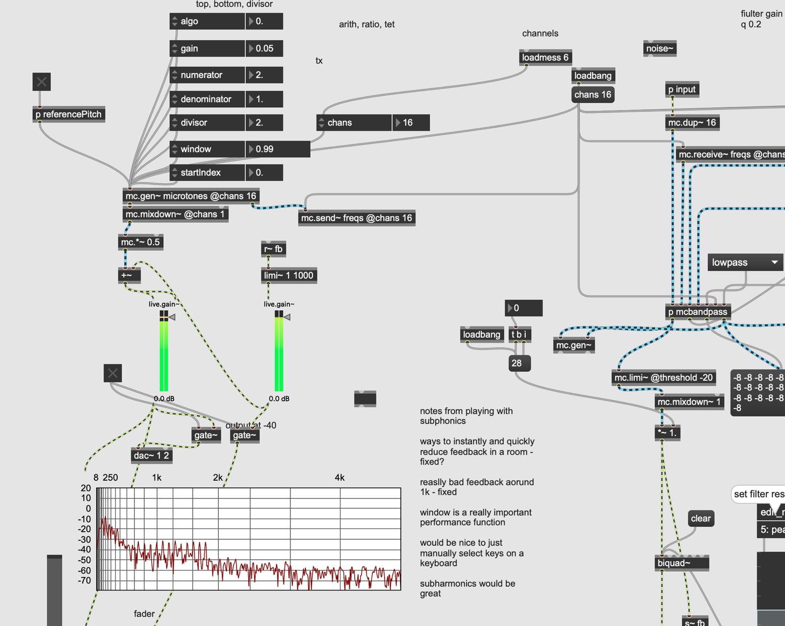785x626 pixels.
Task: Click the 28 message box
Action: click(x=520, y=364)
